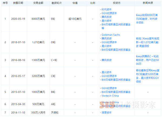This screenshot has width=162, height=117.
Task: Select amount cell 8000万美元
Action: [38, 19]
